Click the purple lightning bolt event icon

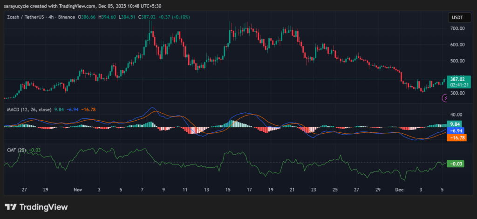445,98
